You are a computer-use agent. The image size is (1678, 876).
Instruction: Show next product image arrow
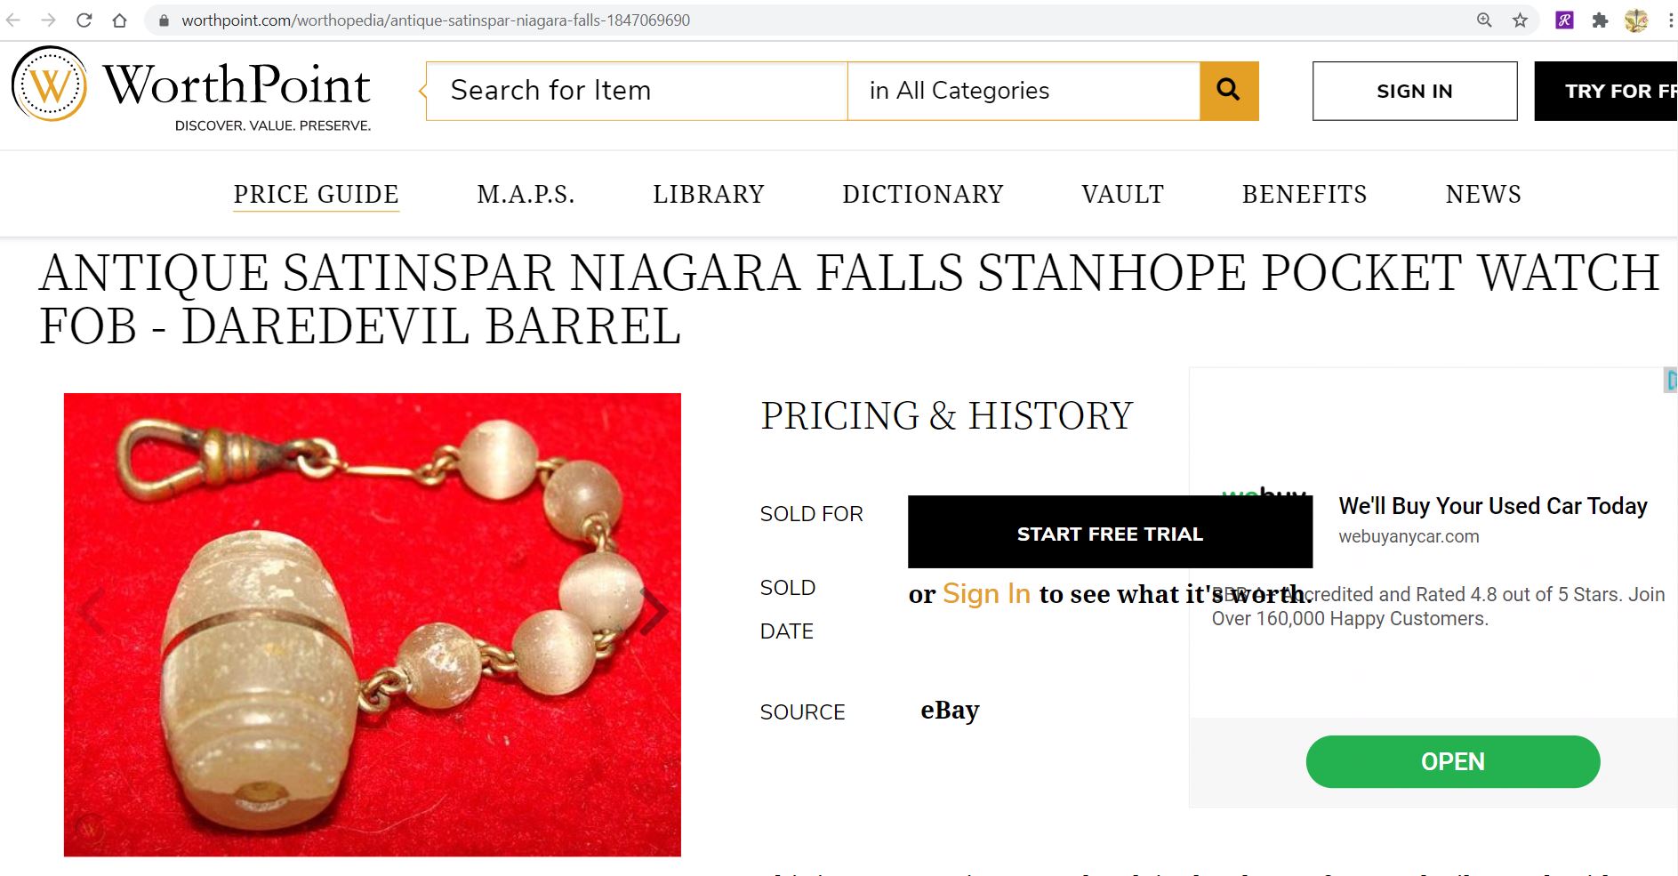click(x=654, y=611)
